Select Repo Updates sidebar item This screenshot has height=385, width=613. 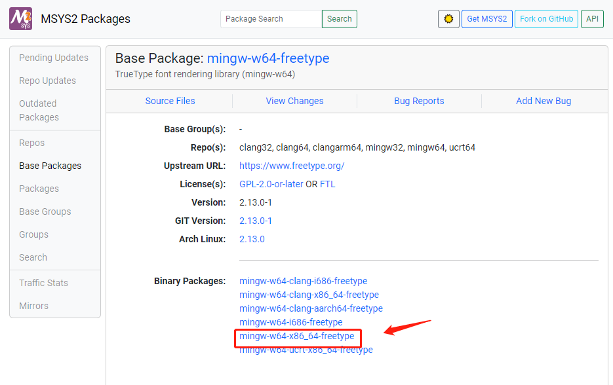[x=47, y=81]
